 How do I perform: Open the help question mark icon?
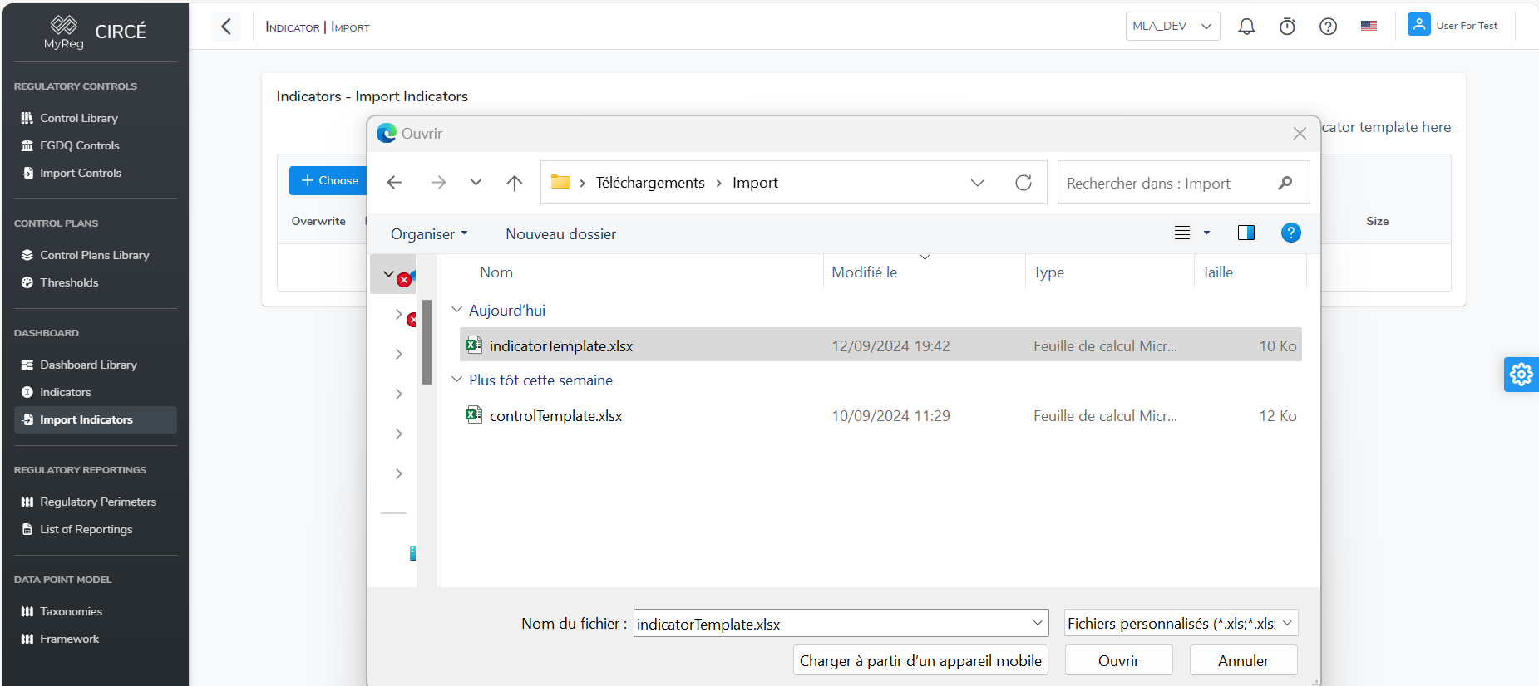click(1329, 27)
